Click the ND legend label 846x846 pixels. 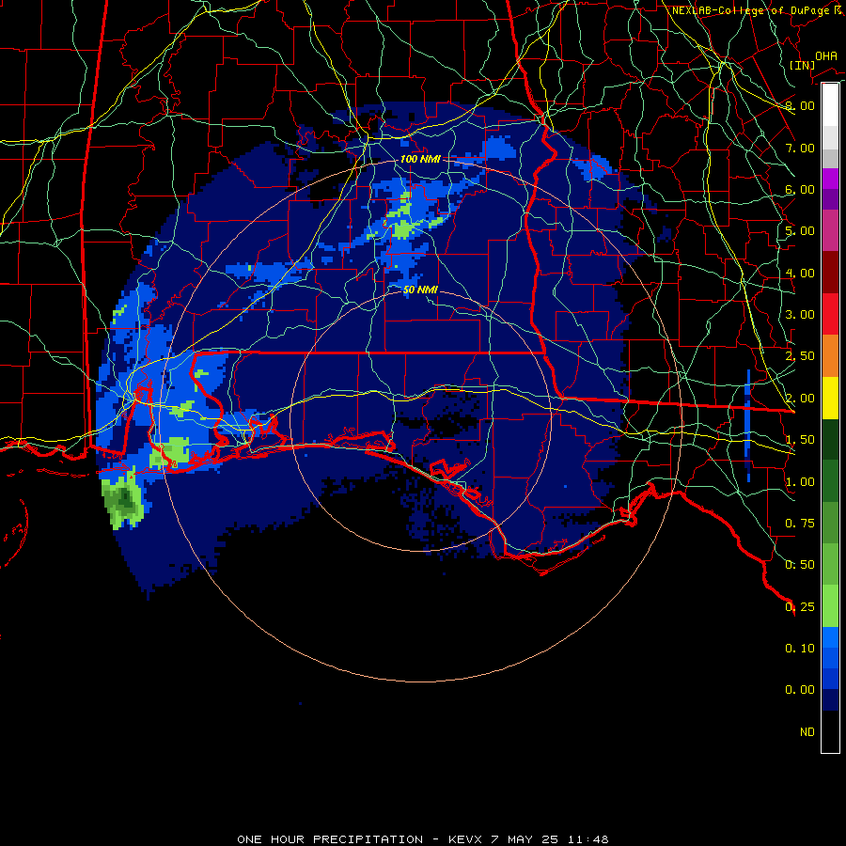807,732
